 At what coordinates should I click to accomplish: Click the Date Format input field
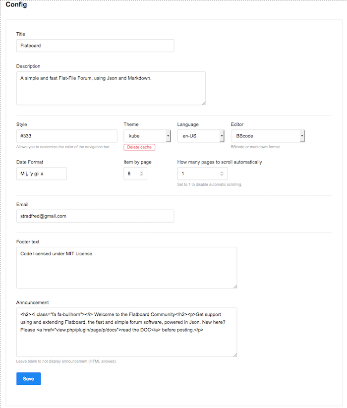coord(41,174)
